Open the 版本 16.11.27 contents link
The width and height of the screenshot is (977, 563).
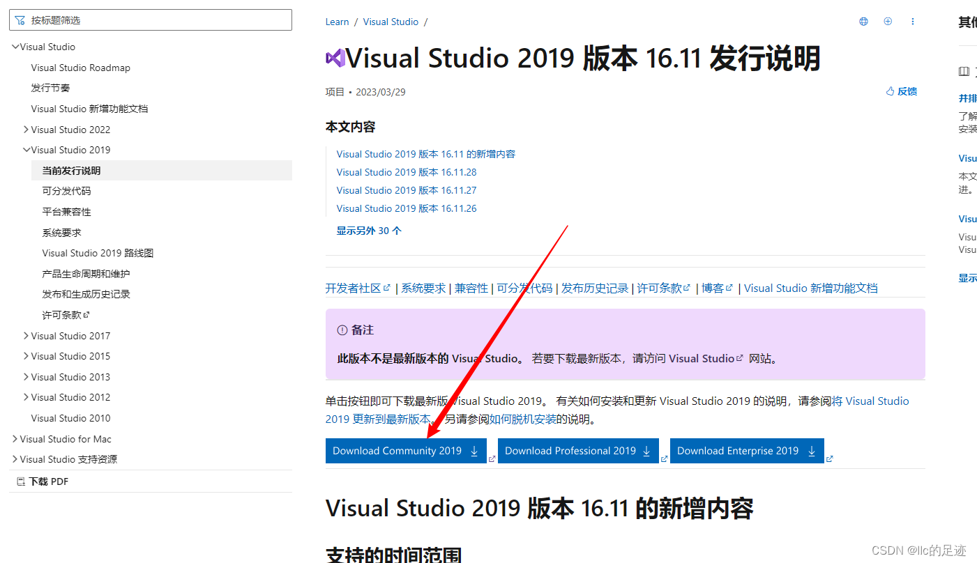407,190
